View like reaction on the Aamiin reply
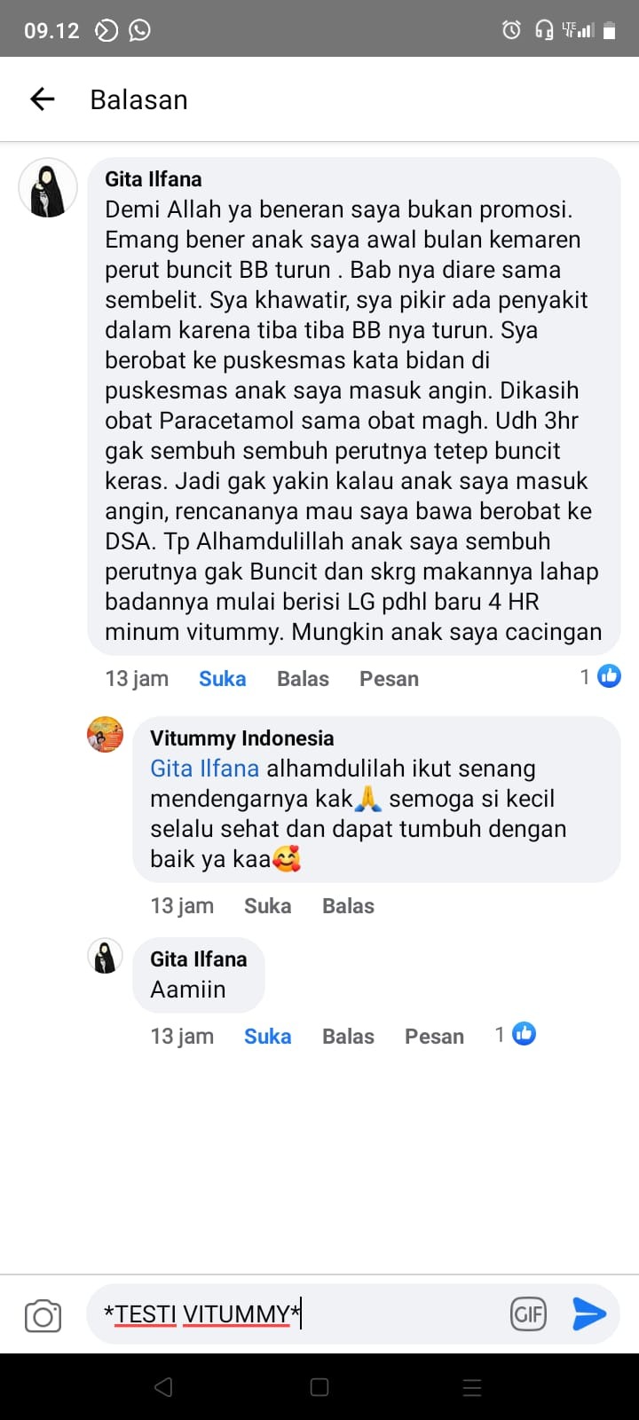 516,1034
